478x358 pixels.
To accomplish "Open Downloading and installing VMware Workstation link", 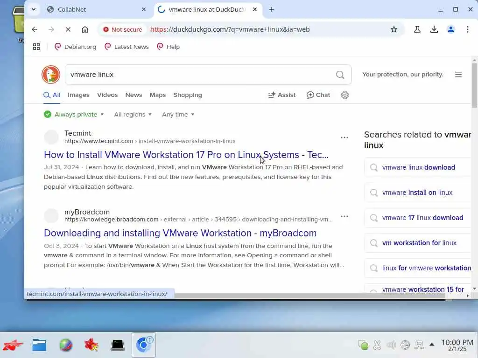I will pos(180,233).
